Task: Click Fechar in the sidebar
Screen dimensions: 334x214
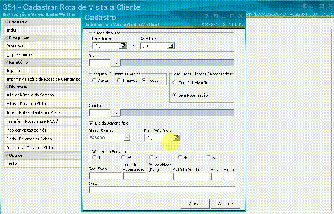Action: coord(42,163)
